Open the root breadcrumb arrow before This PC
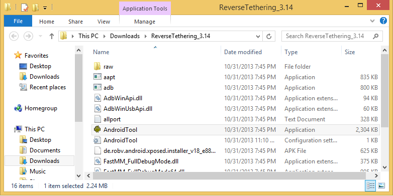Screen dimensions: 393x196 (x=73, y=36)
